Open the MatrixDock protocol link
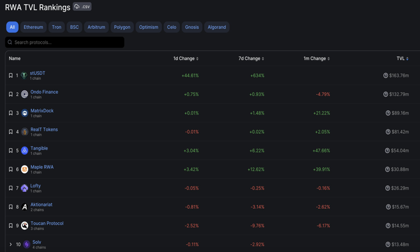The image size is (420, 252). [x=42, y=110]
